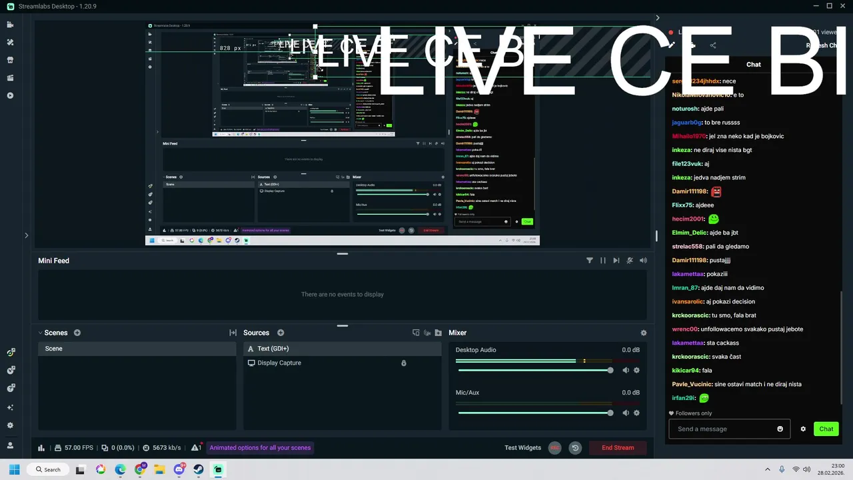Adjust the Mic/Aux volume slider
The height and width of the screenshot is (480, 853).
point(534,413)
